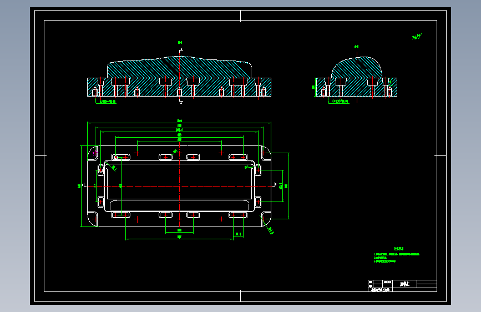The height and width of the screenshot is (312, 481).
Task: Select the first numbered line of the technical requirements
Action: click(x=396, y=254)
